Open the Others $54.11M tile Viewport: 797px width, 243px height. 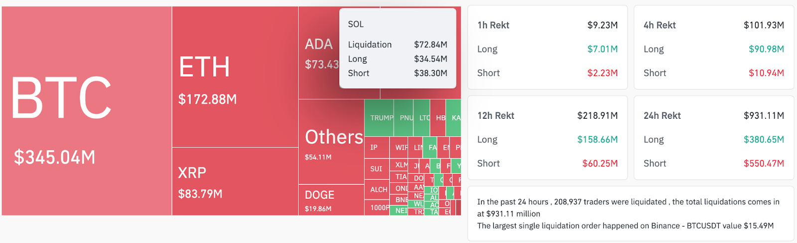(331, 143)
